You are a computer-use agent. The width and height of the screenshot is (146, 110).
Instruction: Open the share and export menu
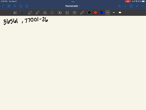pyautogui.click(x=27, y=6)
